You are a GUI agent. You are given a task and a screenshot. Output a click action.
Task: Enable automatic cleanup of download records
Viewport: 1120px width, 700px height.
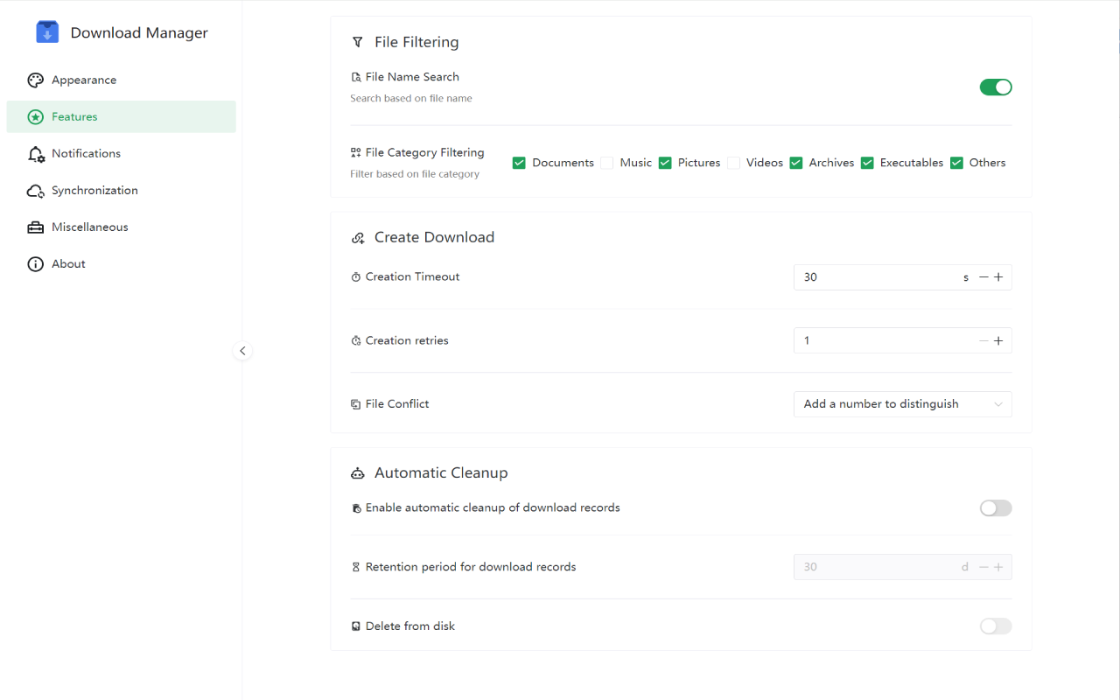[995, 508]
